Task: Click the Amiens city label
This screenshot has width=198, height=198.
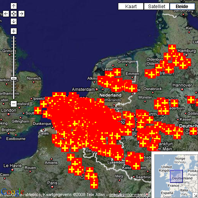Action: (x=51, y=163)
